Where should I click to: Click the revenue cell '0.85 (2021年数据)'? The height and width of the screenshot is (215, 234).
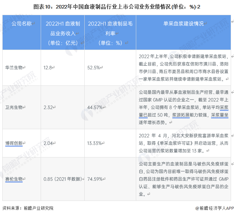coord(63,179)
